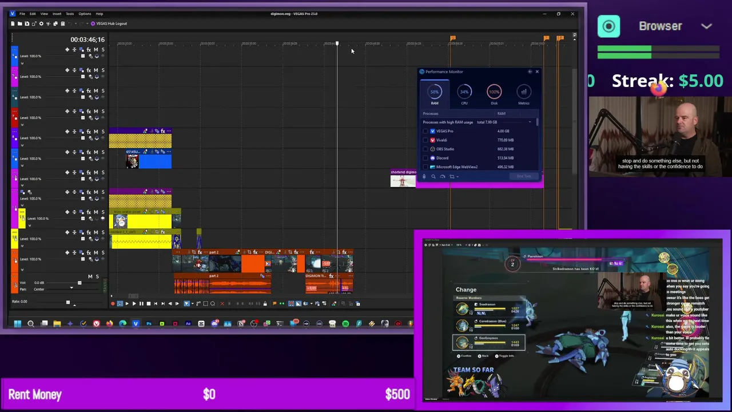Delete selected events with the red X
Screen dimensions: 732x412
tap(222, 303)
